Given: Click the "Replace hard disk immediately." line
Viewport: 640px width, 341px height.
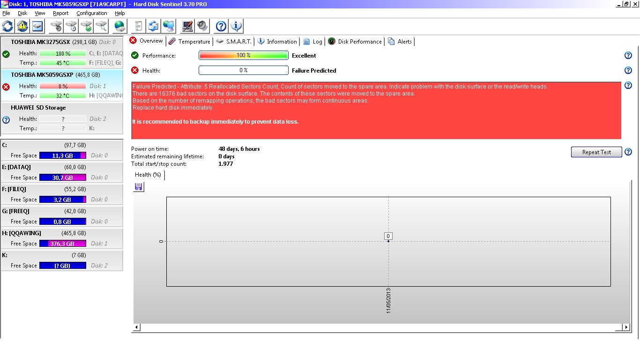Looking at the screenshot, I should tap(173, 108).
